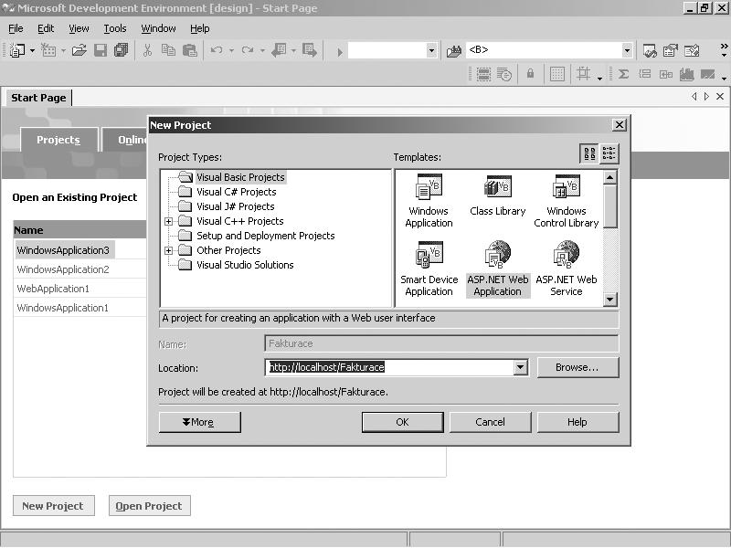Click the Start play arrow icon
731x548 pixels.
[340, 52]
